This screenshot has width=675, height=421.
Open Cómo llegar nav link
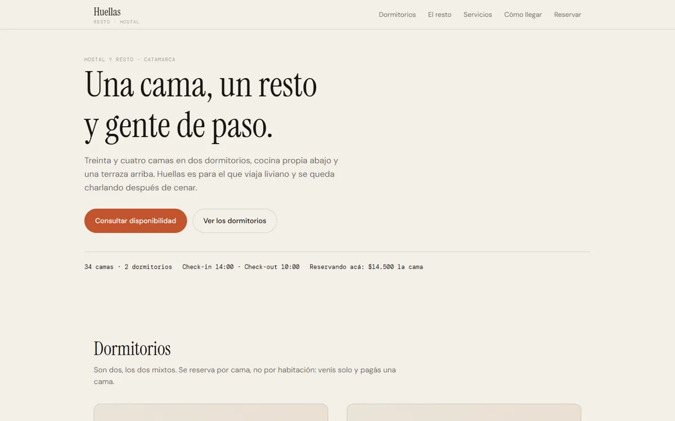pos(523,15)
